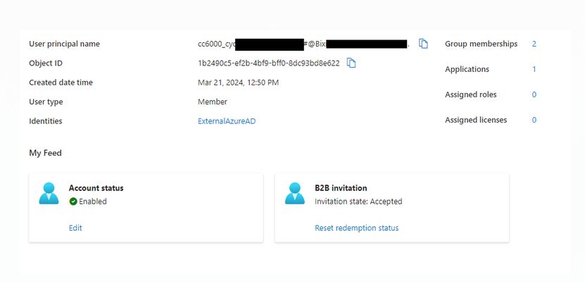
Task: Copy the User principal name value
Action: 423,44
